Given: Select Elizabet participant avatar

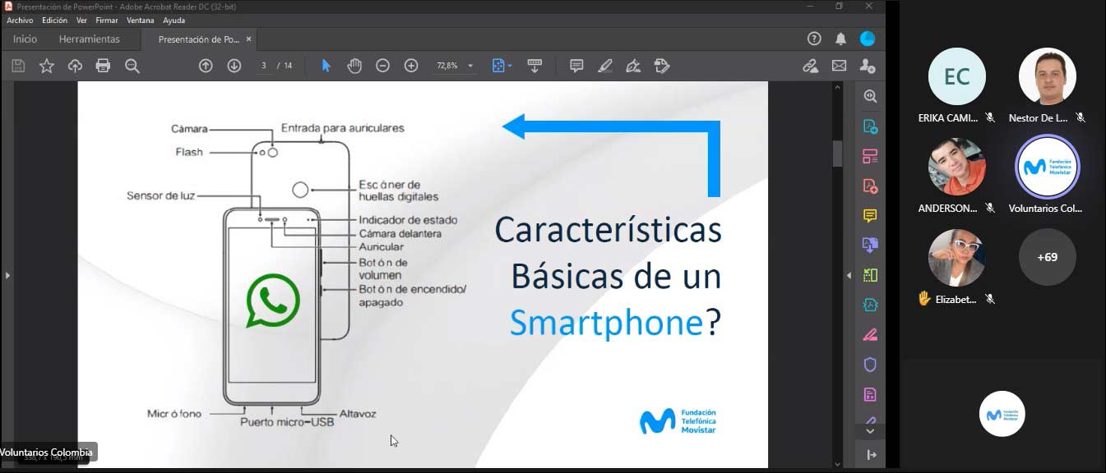Looking at the screenshot, I should click(x=956, y=258).
